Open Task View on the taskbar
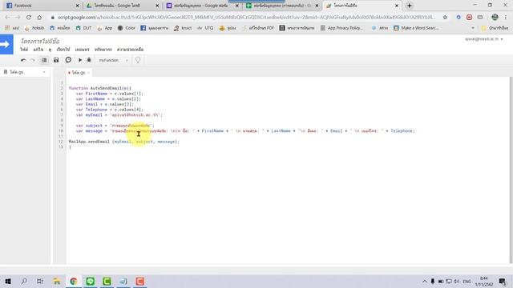The height and width of the screenshot is (288, 513). [40, 281]
